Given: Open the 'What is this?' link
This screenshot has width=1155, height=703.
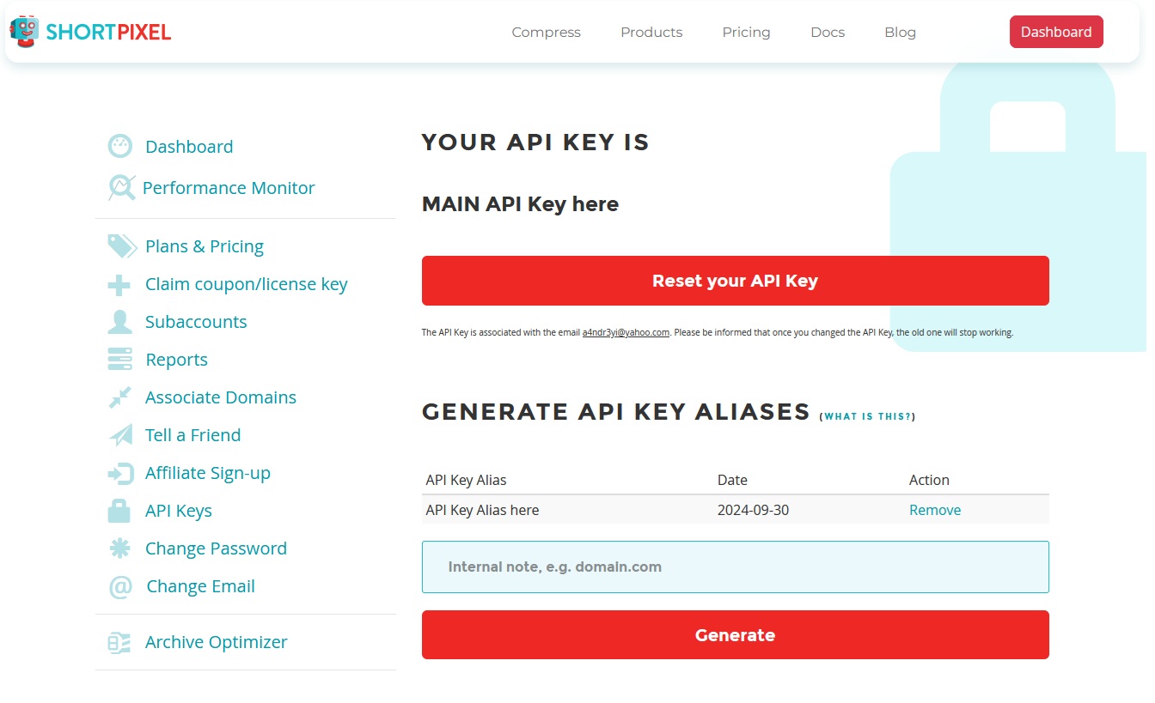Looking at the screenshot, I should pyautogui.click(x=868, y=416).
